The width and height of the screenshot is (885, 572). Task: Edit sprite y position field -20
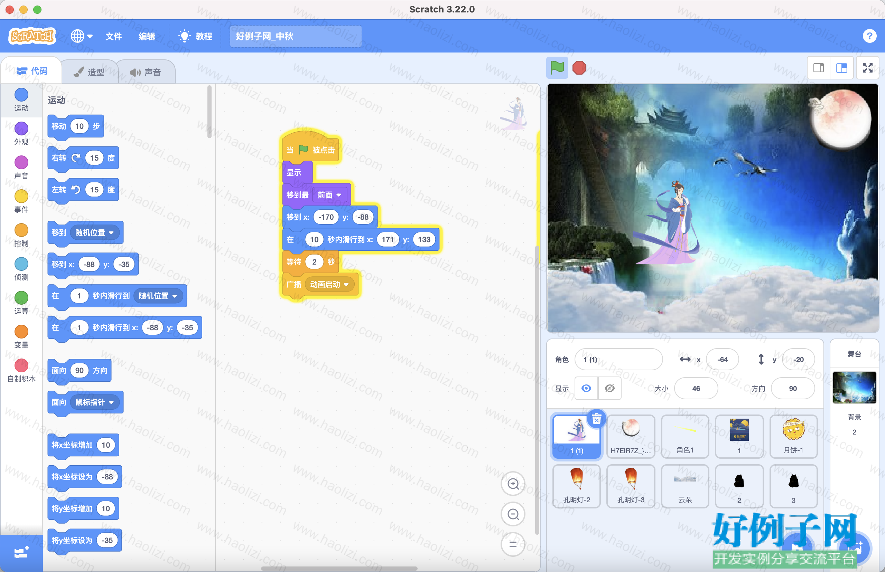[798, 359]
